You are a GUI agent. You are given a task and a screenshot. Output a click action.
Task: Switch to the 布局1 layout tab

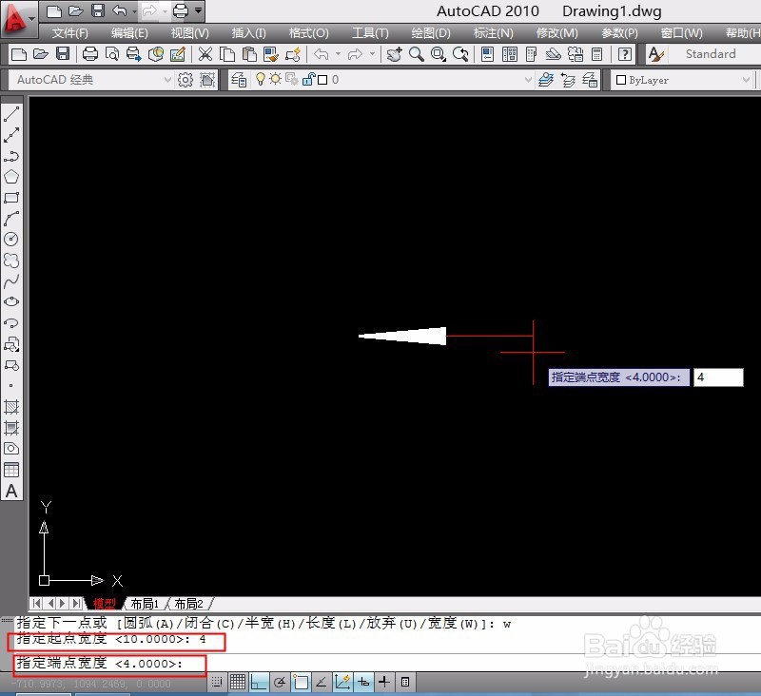pos(145,604)
